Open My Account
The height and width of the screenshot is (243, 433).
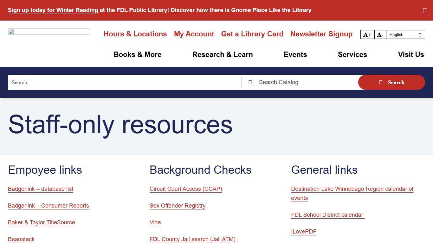(194, 34)
